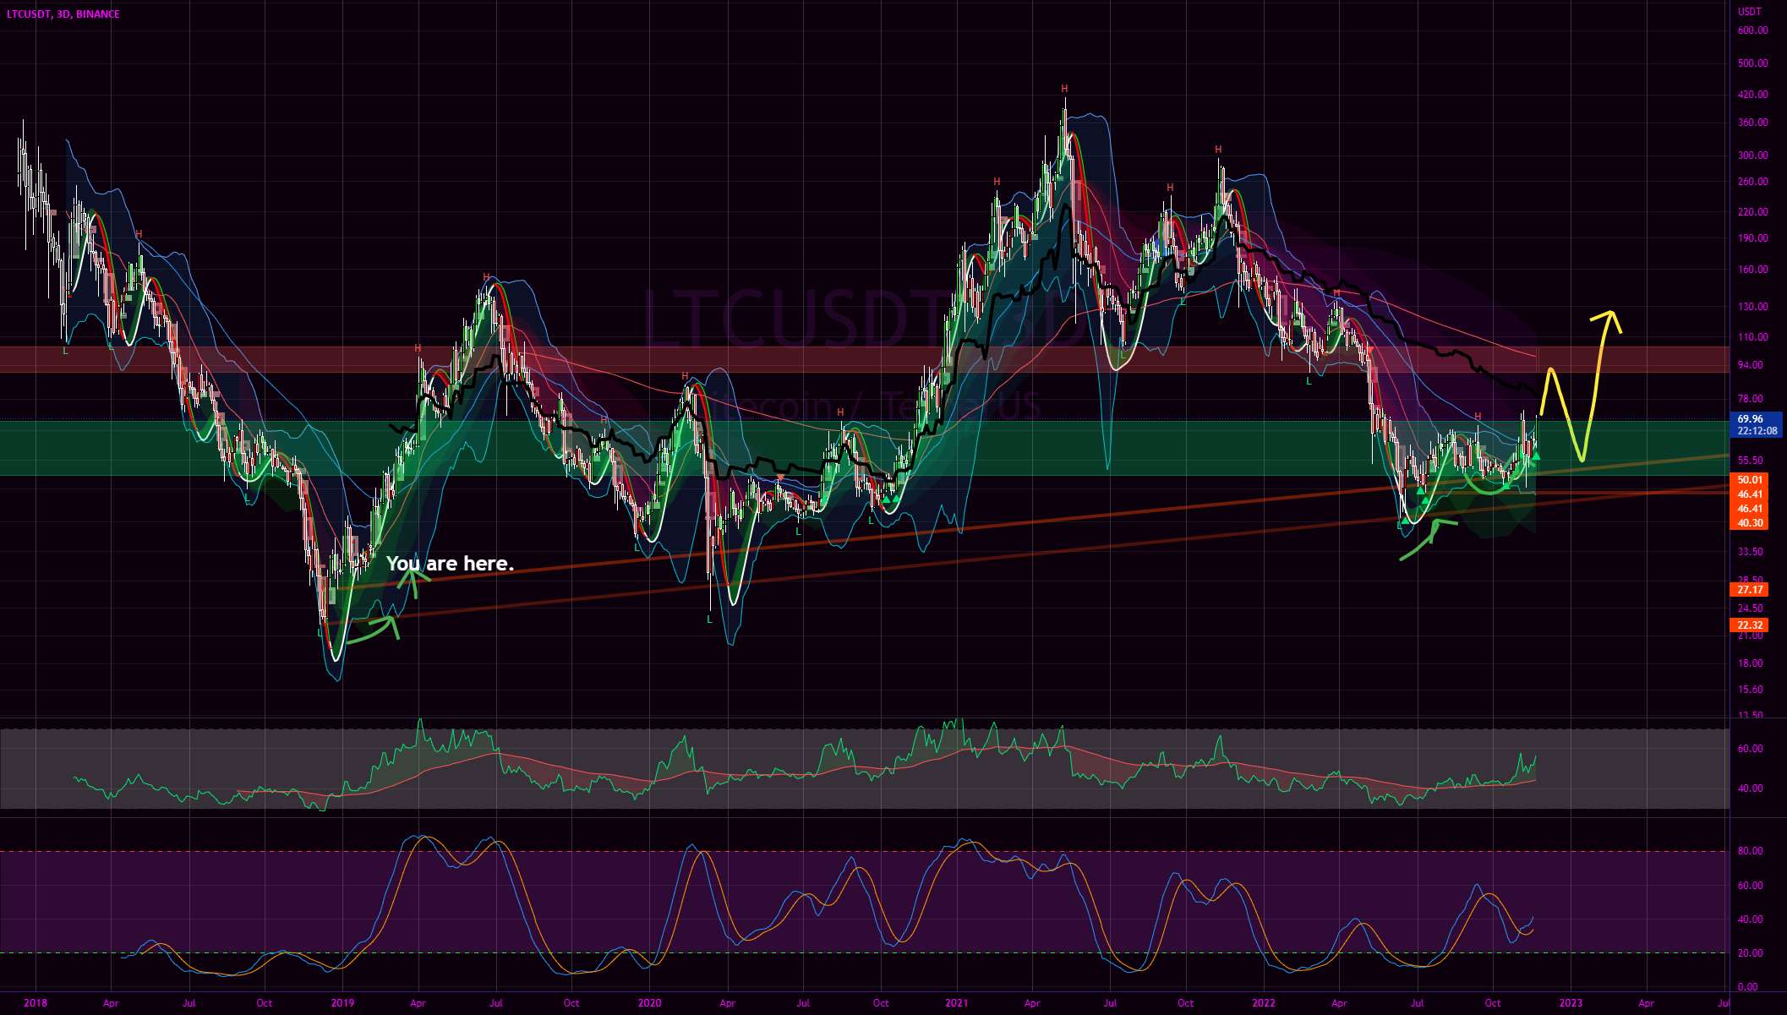Click the 130.00 price axis value
1787x1015 pixels.
pos(1752,307)
